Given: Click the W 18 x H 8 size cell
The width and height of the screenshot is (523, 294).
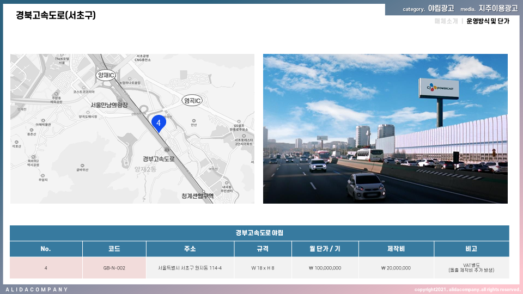Looking at the screenshot, I should click(x=263, y=268).
